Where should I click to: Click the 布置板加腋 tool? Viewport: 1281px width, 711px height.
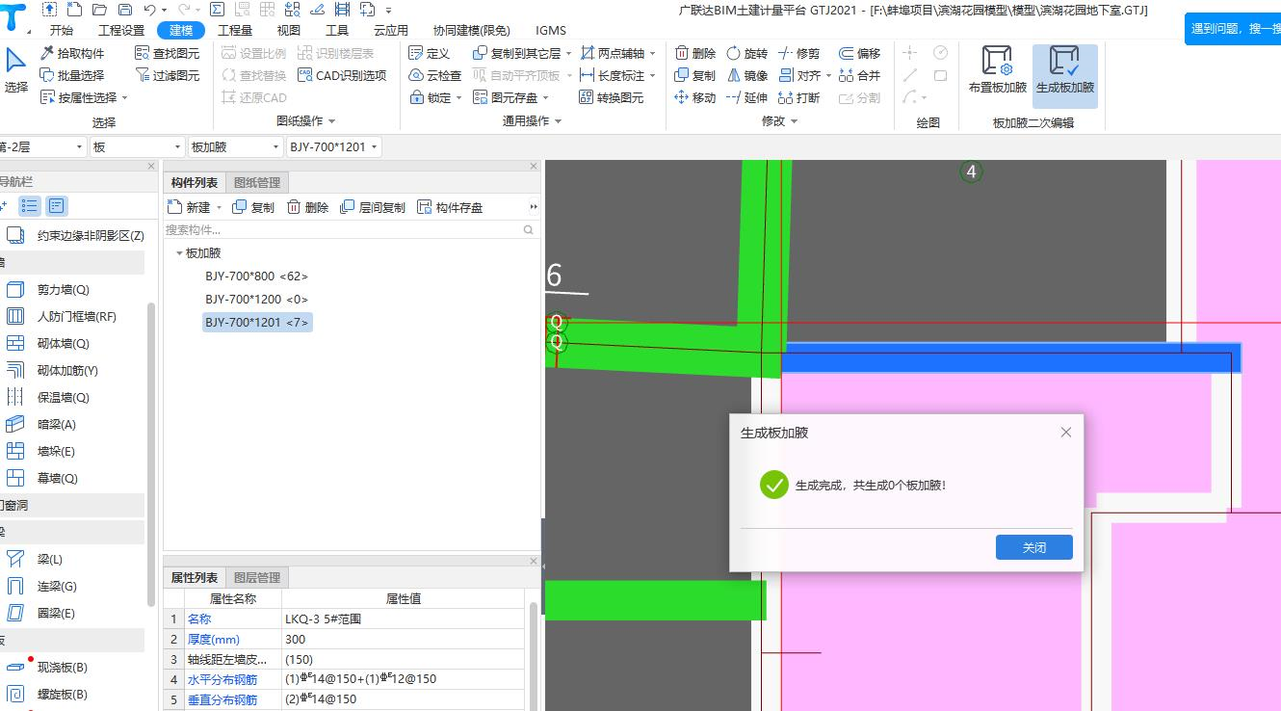998,69
